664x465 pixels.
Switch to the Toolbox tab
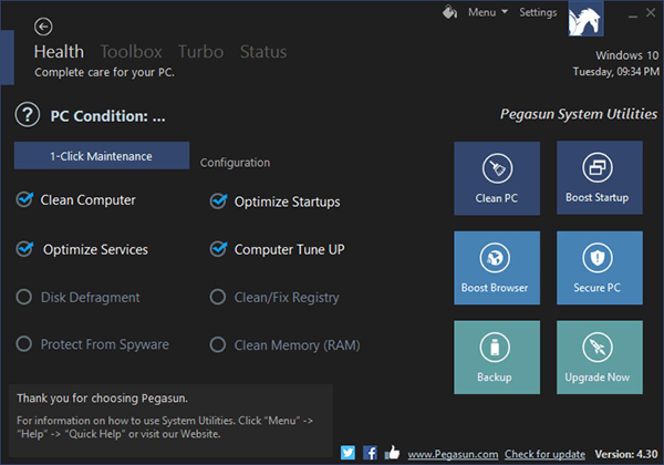coord(131,51)
